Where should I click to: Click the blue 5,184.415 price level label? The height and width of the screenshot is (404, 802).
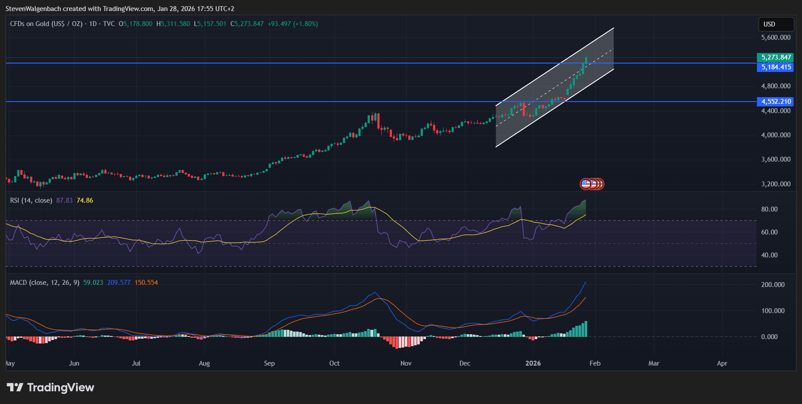tap(775, 67)
